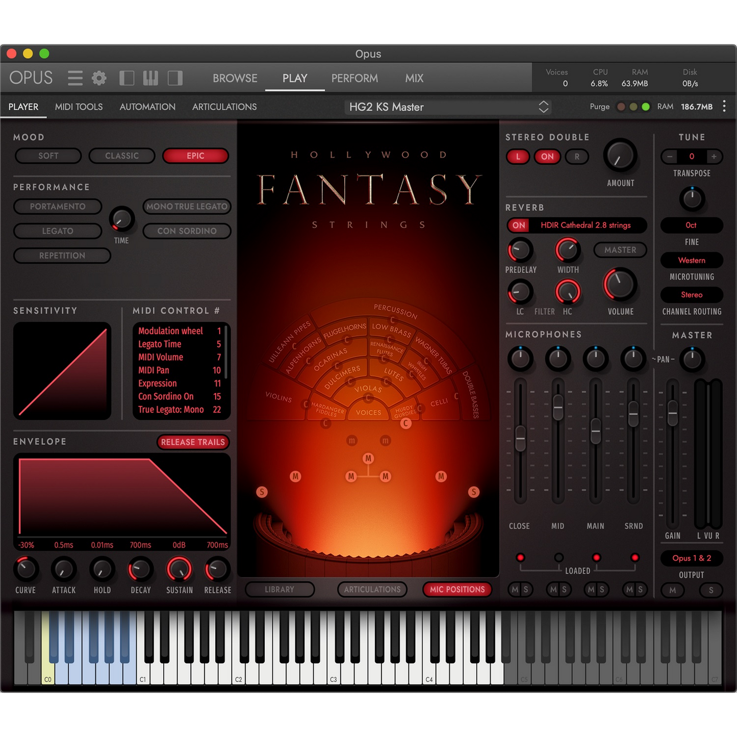The height and width of the screenshot is (737, 737).
Task: Solo the CLOSE microphone channel
Action: click(x=526, y=590)
